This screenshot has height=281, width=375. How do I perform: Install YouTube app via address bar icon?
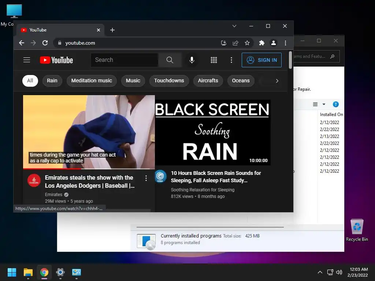(224, 43)
